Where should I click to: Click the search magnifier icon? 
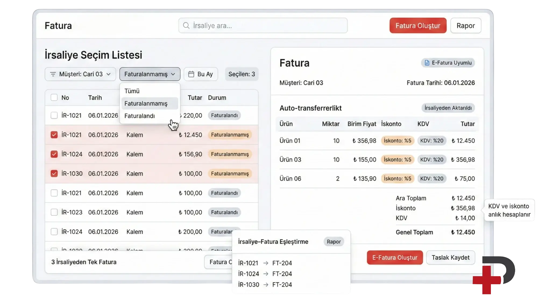[x=186, y=25]
